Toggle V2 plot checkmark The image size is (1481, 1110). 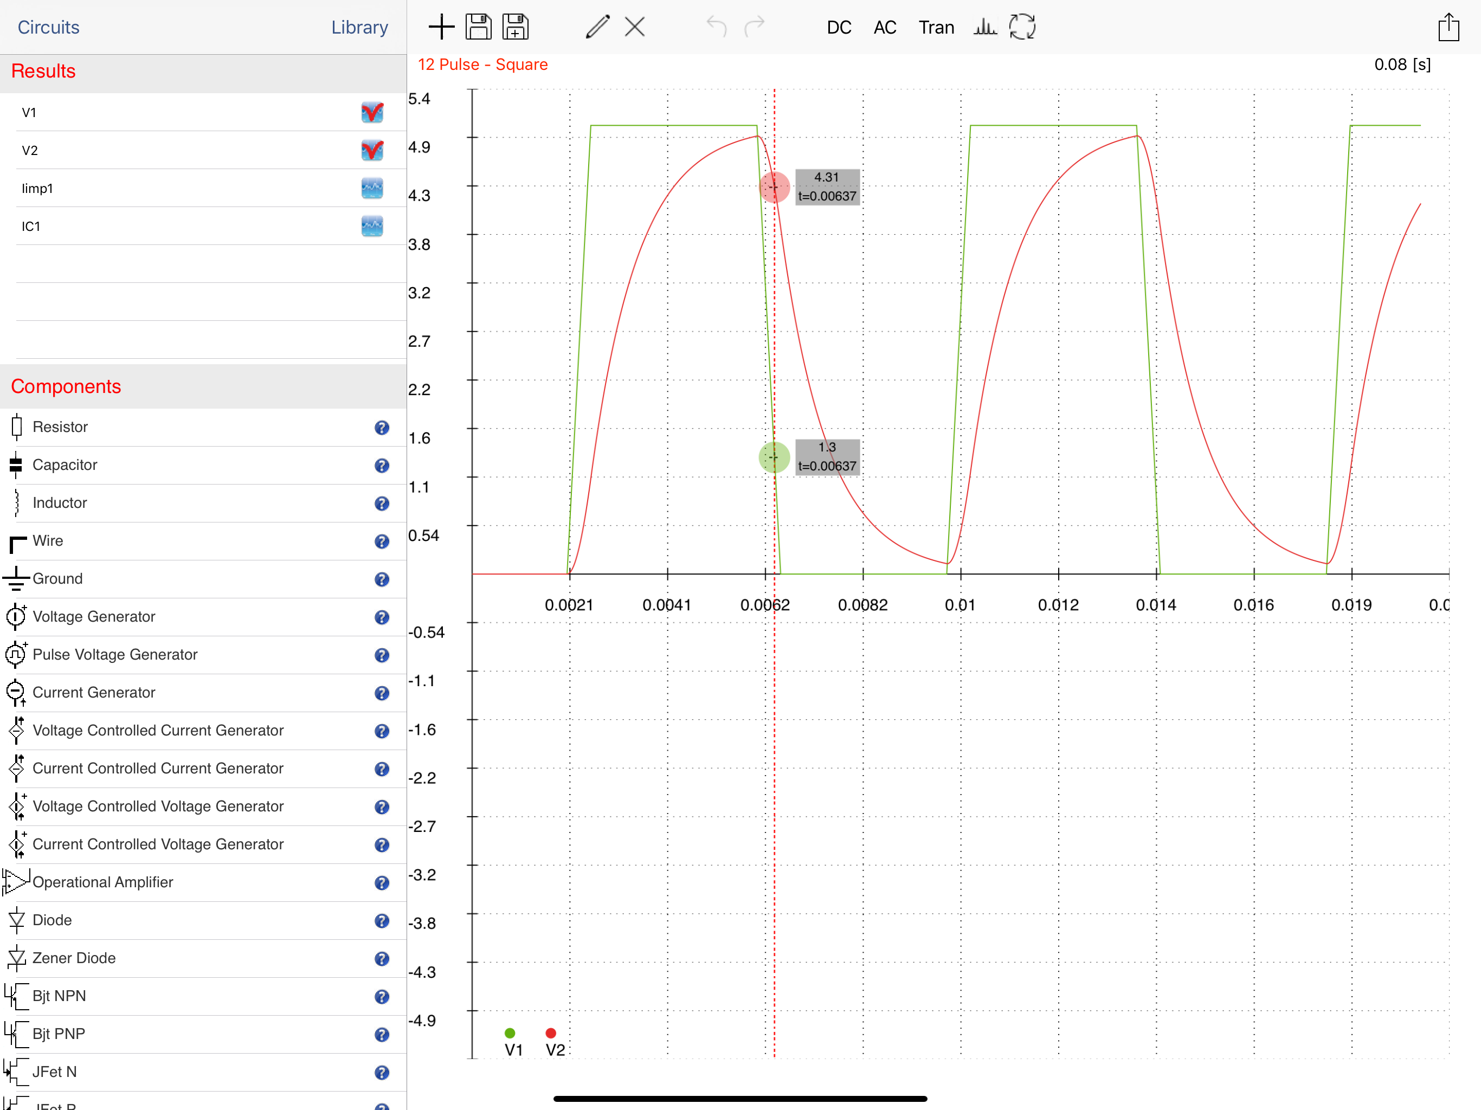tap(372, 151)
